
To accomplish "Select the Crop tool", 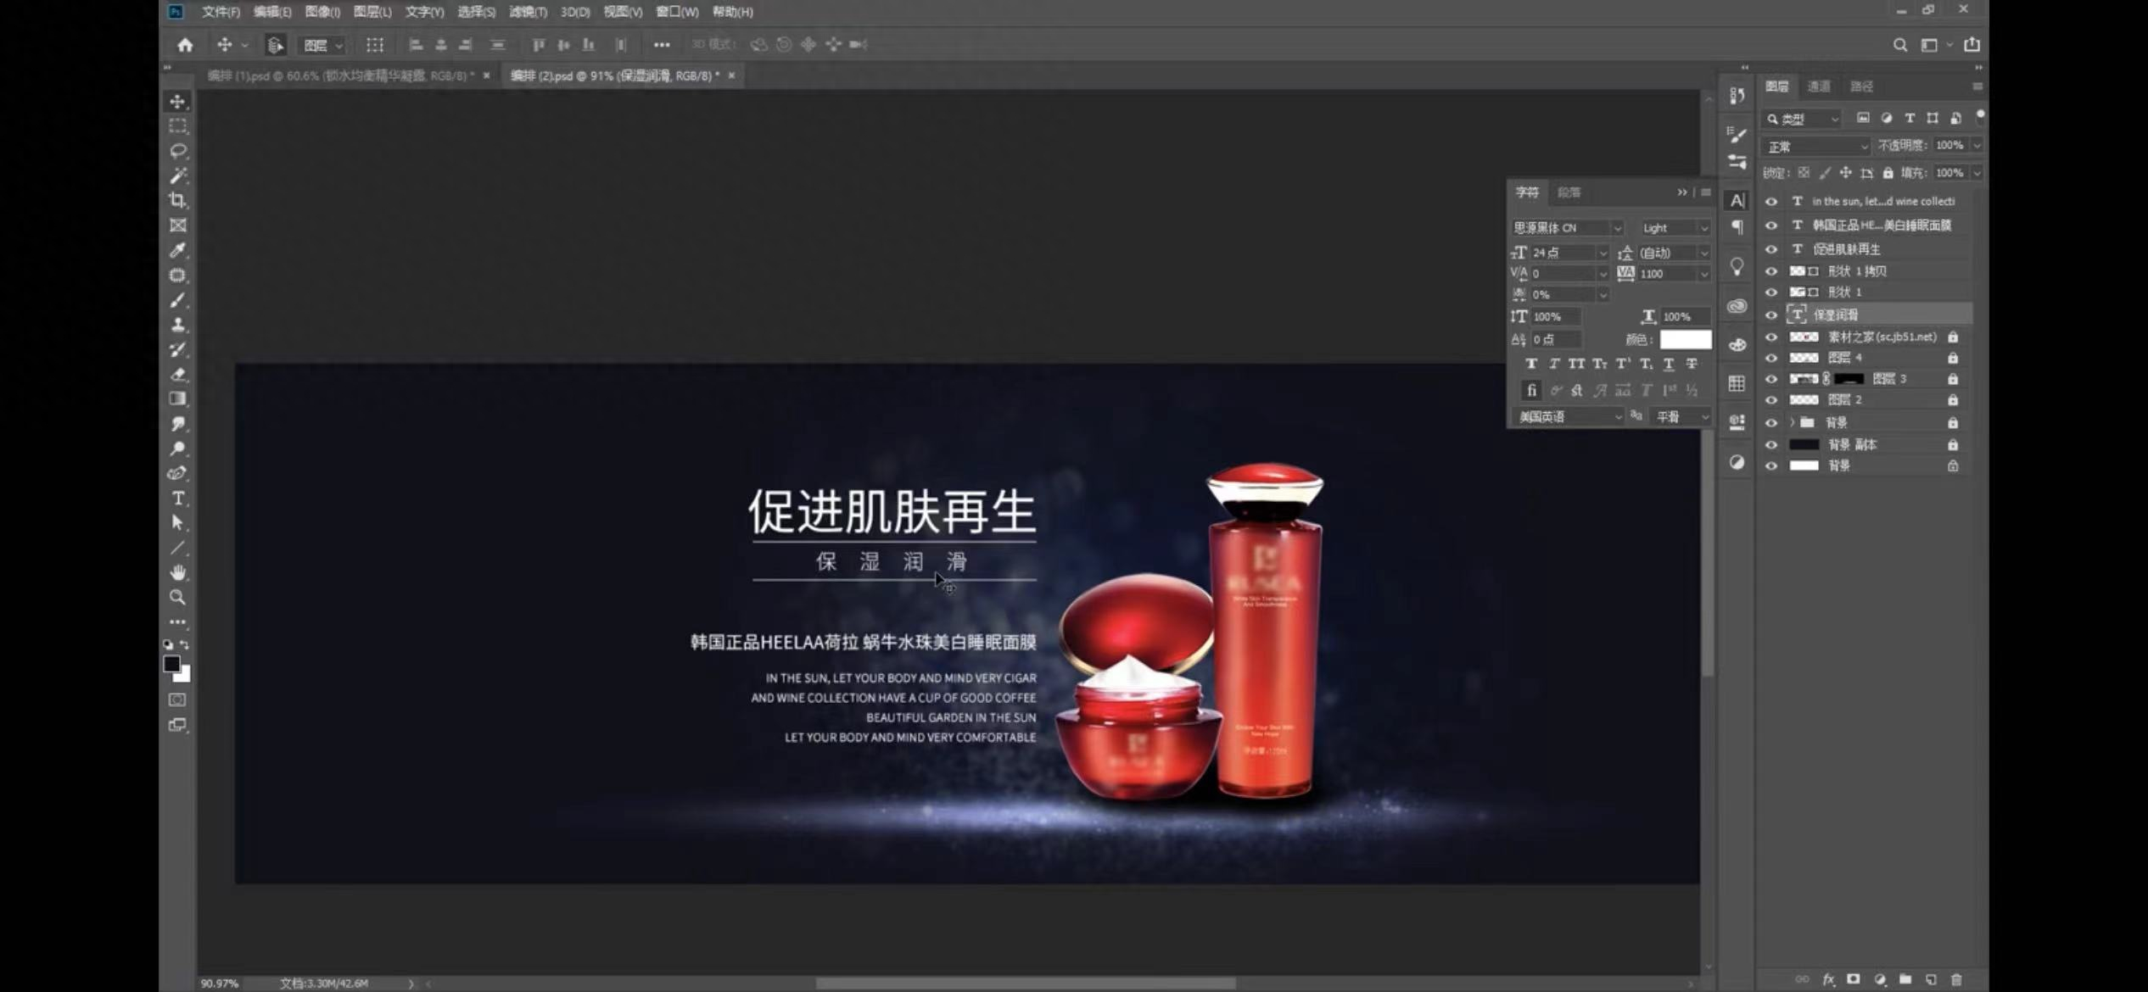I will (177, 200).
